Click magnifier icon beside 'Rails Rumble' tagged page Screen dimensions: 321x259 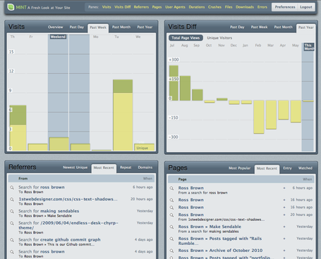point(172,239)
